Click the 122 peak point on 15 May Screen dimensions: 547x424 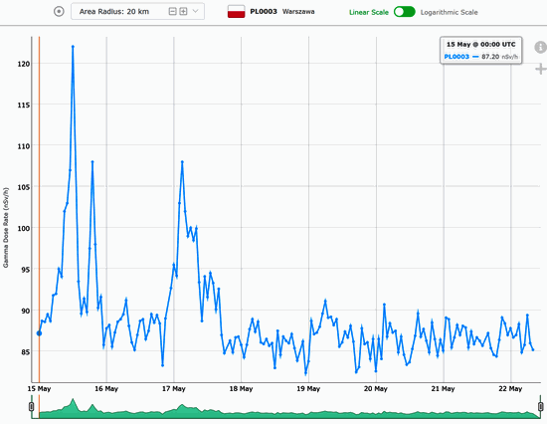73,46
